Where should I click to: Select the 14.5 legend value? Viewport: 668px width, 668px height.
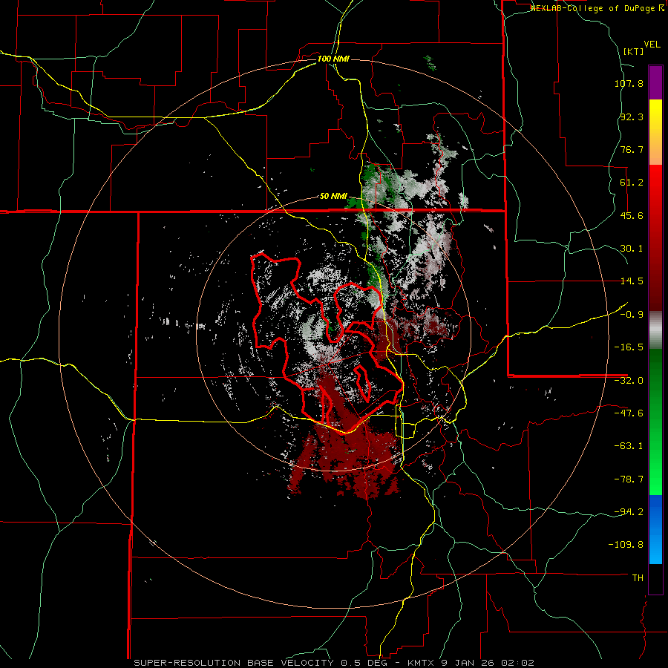coord(632,281)
